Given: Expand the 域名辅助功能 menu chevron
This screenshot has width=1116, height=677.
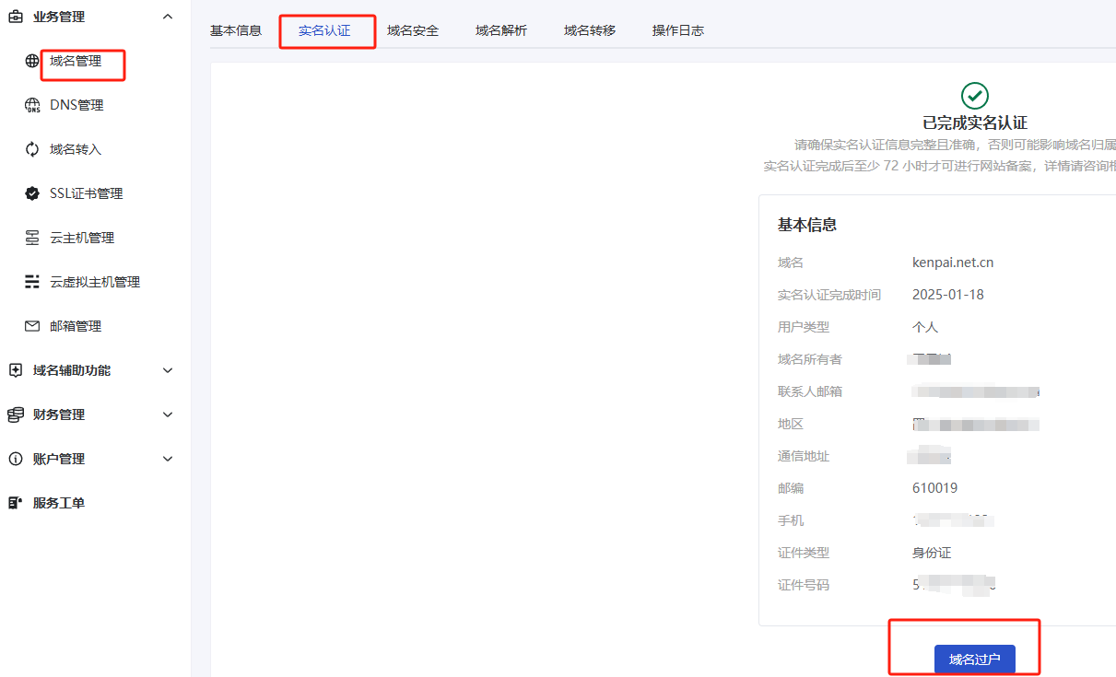Looking at the screenshot, I should tap(167, 370).
